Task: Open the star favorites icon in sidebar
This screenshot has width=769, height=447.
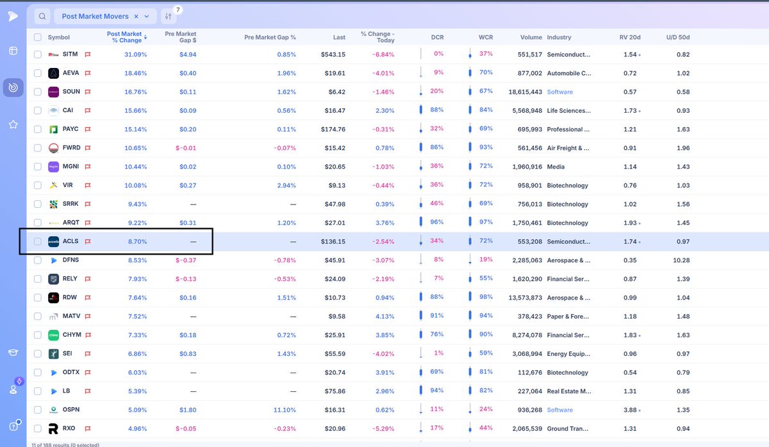Action: click(x=13, y=124)
